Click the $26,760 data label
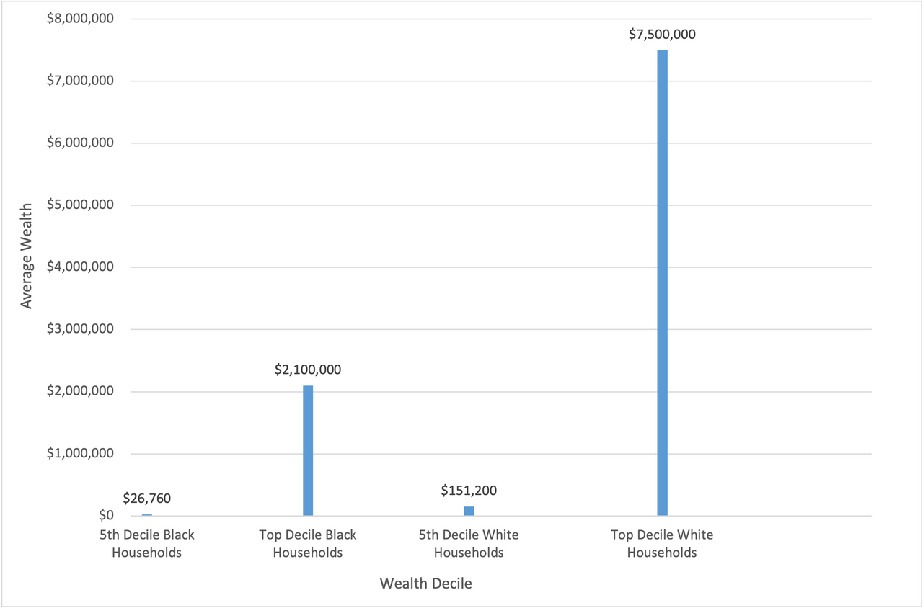Screen dimensions: 923x608 [x=147, y=498]
